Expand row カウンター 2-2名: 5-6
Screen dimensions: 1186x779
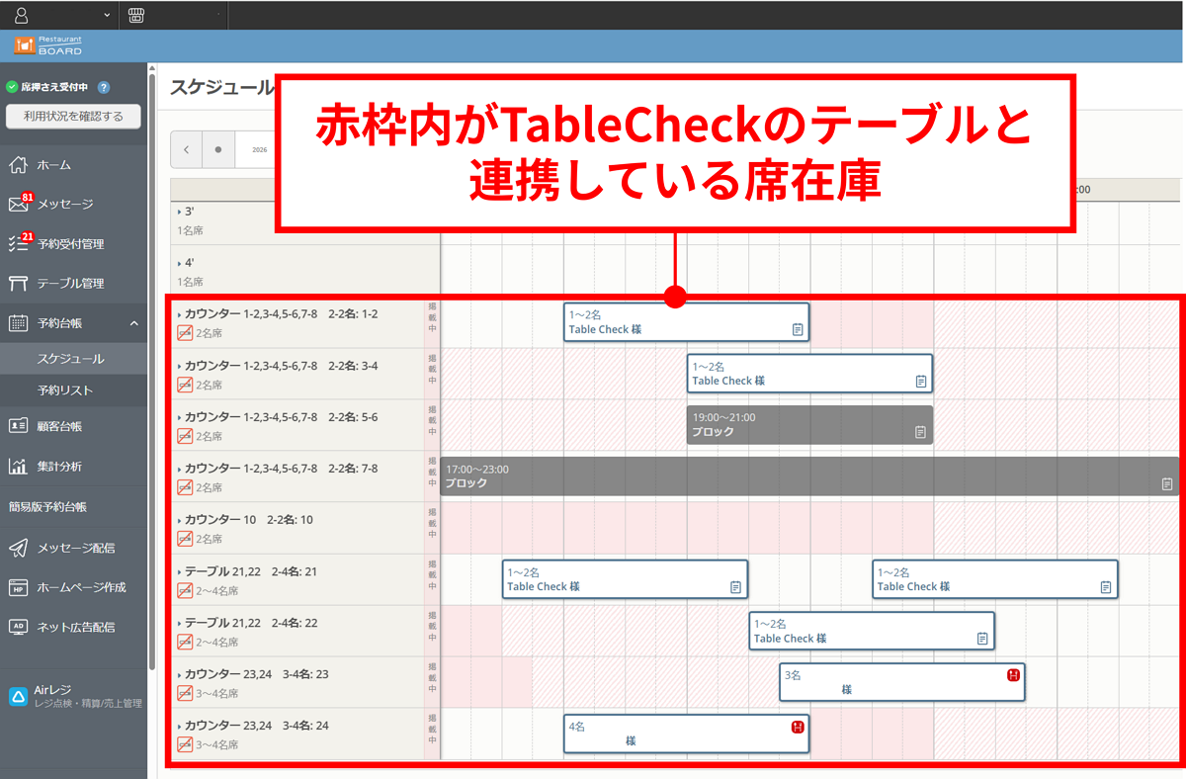click(x=179, y=417)
